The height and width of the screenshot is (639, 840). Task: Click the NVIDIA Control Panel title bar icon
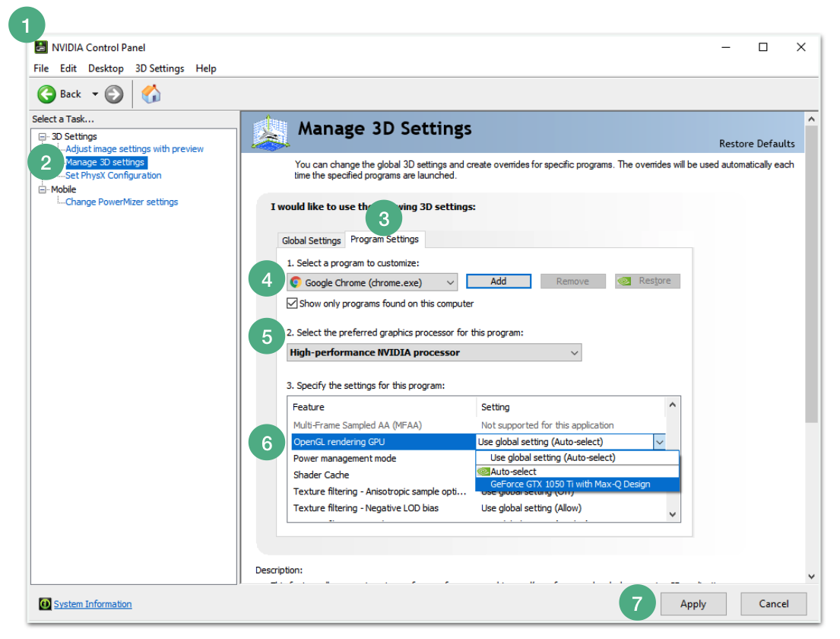(41, 47)
